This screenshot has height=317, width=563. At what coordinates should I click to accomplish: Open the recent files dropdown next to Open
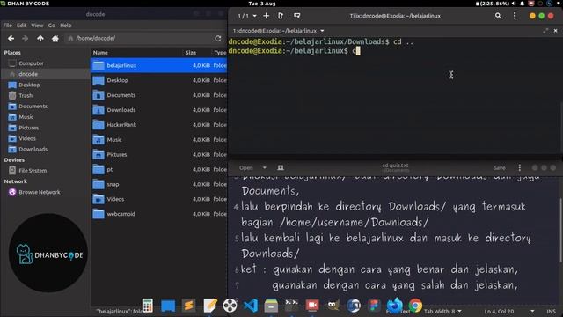click(264, 168)
